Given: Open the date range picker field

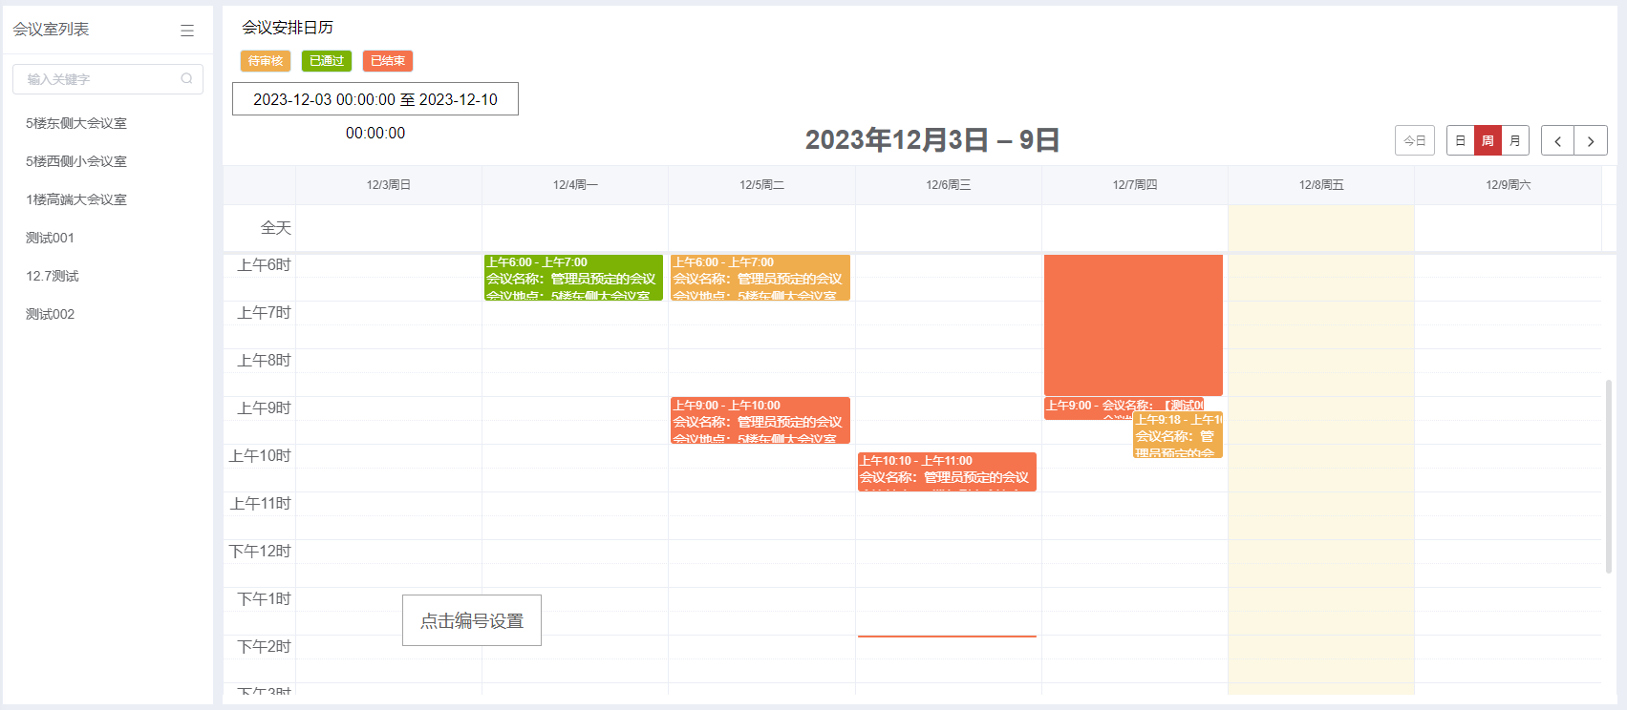Looking at the screenshot, I should pyautogui.click(x=375, y=99).
